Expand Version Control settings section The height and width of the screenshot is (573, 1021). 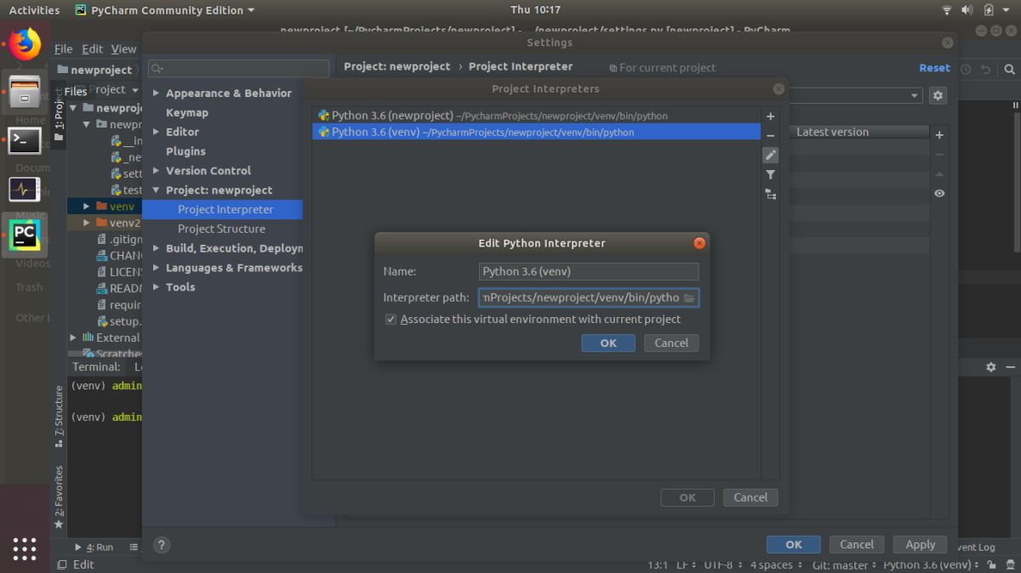156,171
